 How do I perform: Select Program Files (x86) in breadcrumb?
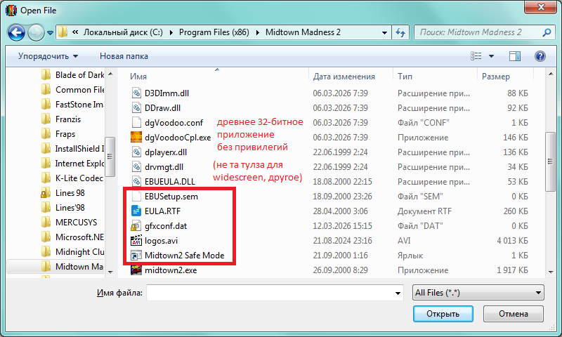214,32
